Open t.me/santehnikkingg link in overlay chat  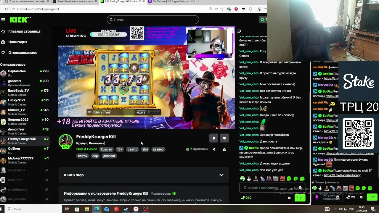tap(343, 175)
